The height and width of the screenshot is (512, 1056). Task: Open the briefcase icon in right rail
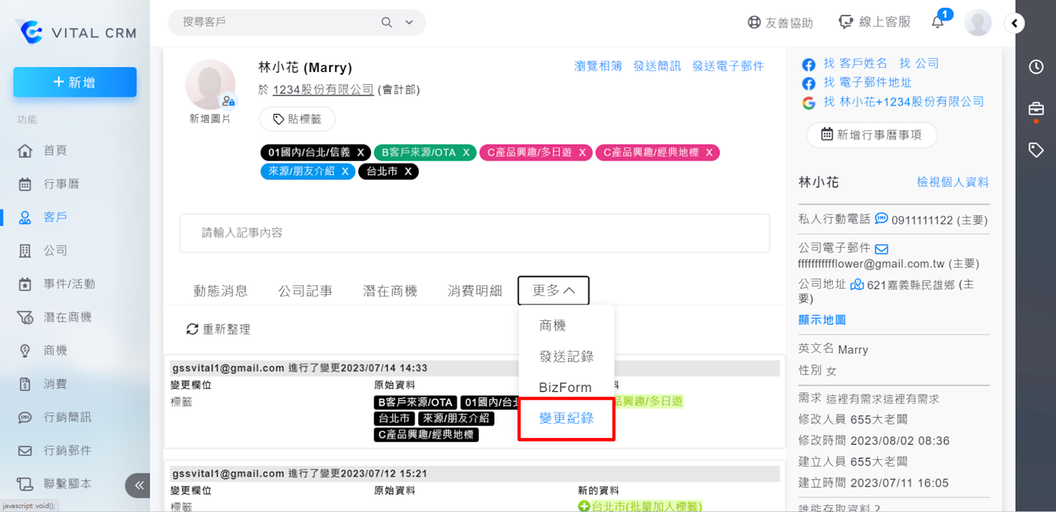(x=1036, y=109)
